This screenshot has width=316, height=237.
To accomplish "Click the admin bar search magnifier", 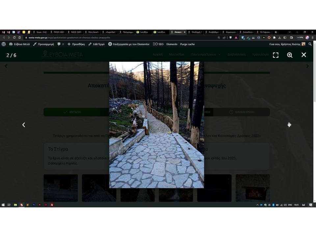I will coord(310,44).
